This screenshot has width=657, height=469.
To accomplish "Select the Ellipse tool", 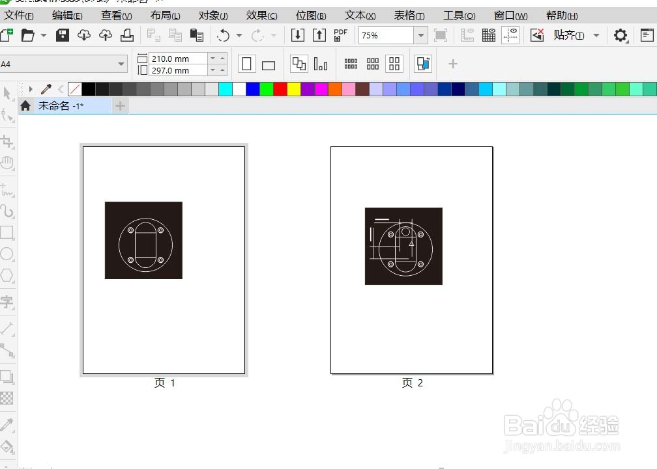I will point(7,254).
